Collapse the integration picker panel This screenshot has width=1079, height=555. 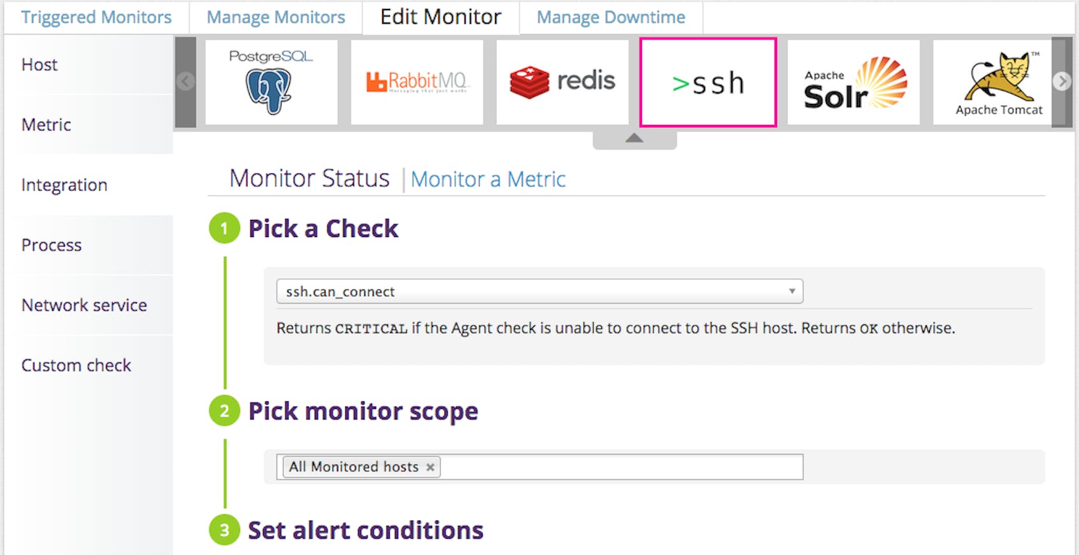tap(634, 137)
